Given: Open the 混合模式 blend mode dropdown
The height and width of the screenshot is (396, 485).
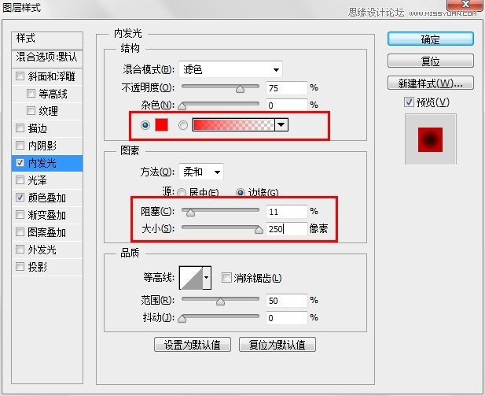Looking at the screenshot, I should tap(230, 69).
